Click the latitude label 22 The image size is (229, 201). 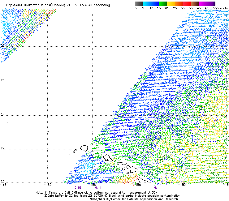pyautogui.click(x=2, y=148)
